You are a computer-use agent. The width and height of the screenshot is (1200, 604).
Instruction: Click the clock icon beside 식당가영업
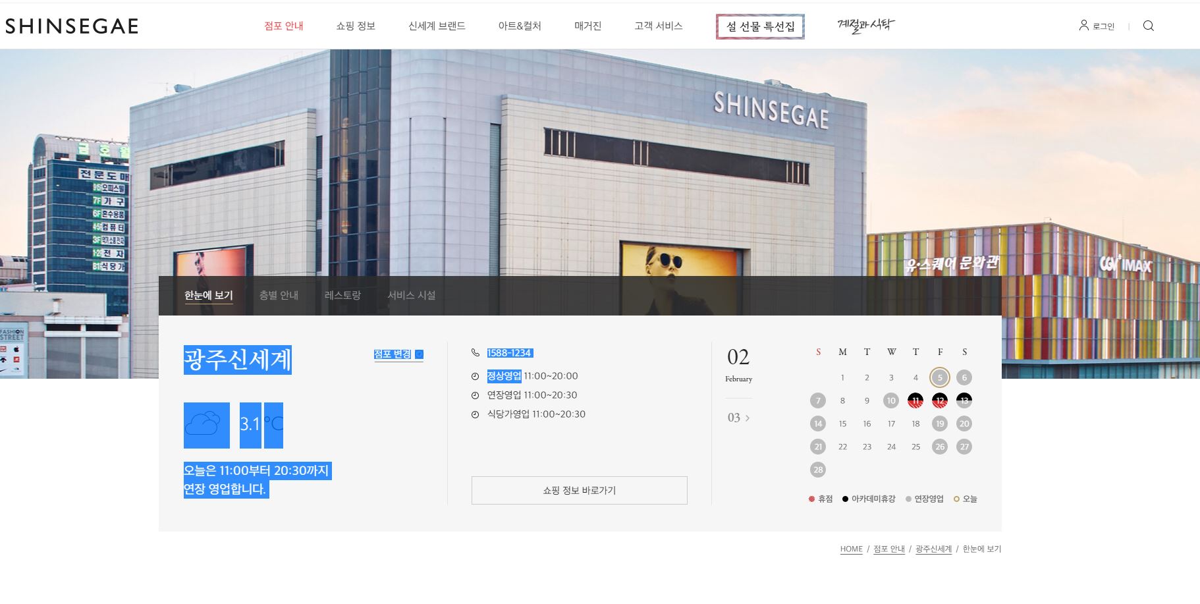point(476,415)
